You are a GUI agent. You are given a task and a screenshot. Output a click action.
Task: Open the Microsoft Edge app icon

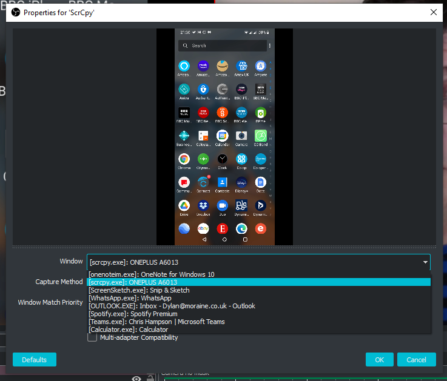(241, 228)
